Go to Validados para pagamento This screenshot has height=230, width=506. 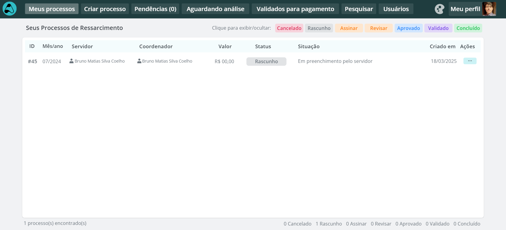(x=295, y=9)
